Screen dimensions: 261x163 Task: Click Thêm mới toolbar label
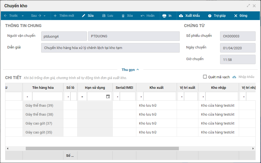pyautogui.click(x=67, y=16)
